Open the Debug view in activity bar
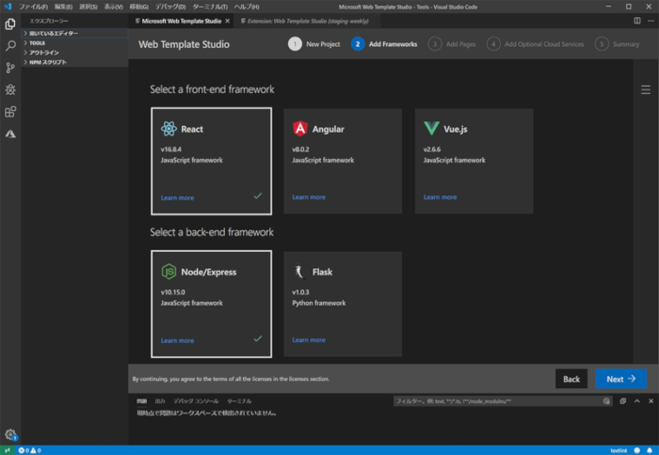659x455 pixels. tap(10, 89)
